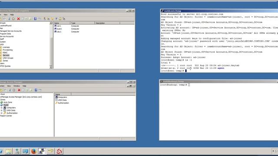Viewport: 278px width, 156px height.
Task: Expand the UNIX Data node under Model zone
Action: pyautogui.click(x=2, y=110)
